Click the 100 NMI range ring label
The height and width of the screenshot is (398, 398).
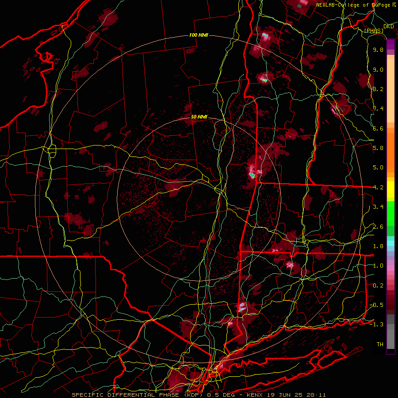(x=199, y=35)
